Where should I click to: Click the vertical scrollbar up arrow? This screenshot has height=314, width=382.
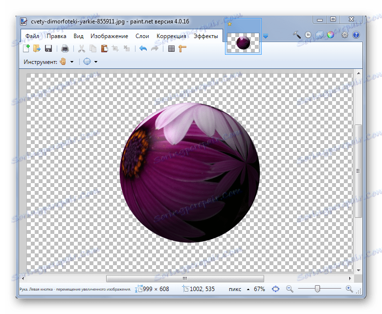pyautogui.click(x=359, y=73)
